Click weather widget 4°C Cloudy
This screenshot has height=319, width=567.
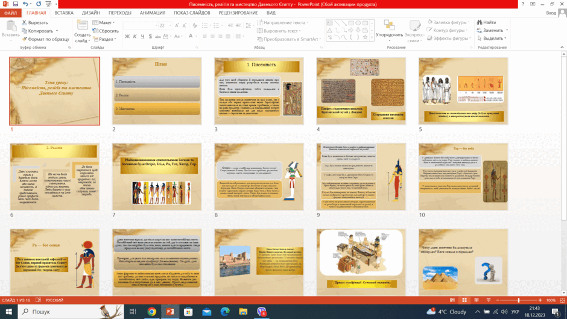tap(446, 311)
